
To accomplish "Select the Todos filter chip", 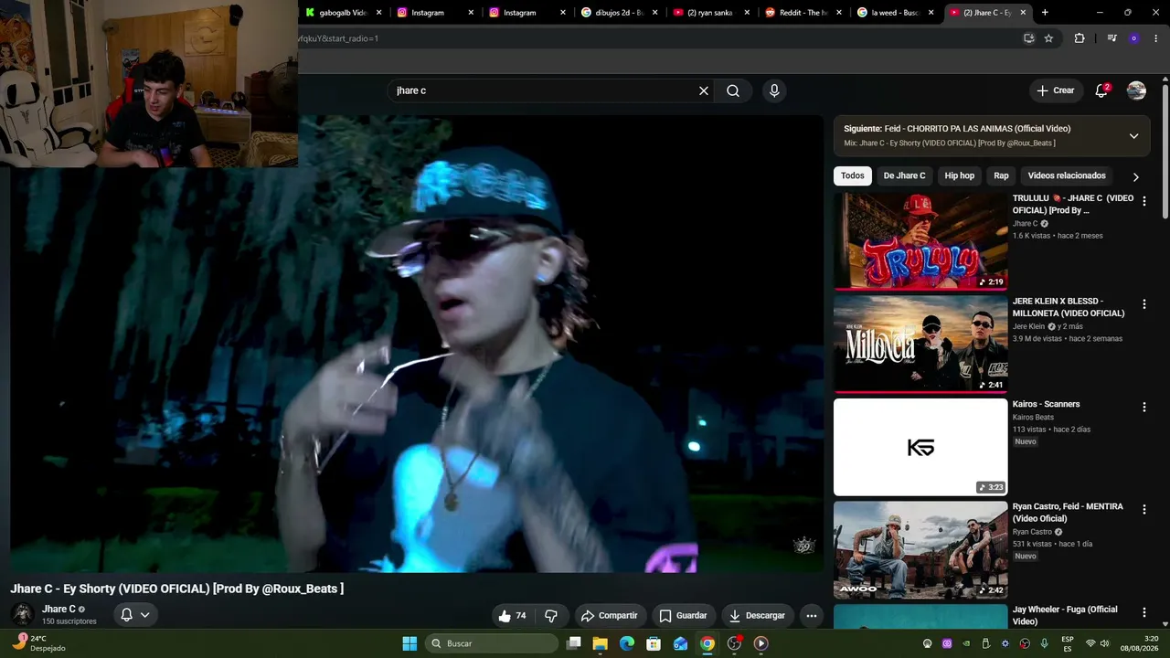I will tap(853, 175).
